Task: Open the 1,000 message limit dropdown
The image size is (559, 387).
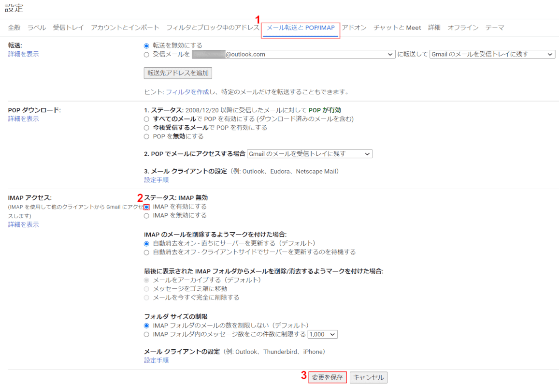Action: [x=322, y=335]
